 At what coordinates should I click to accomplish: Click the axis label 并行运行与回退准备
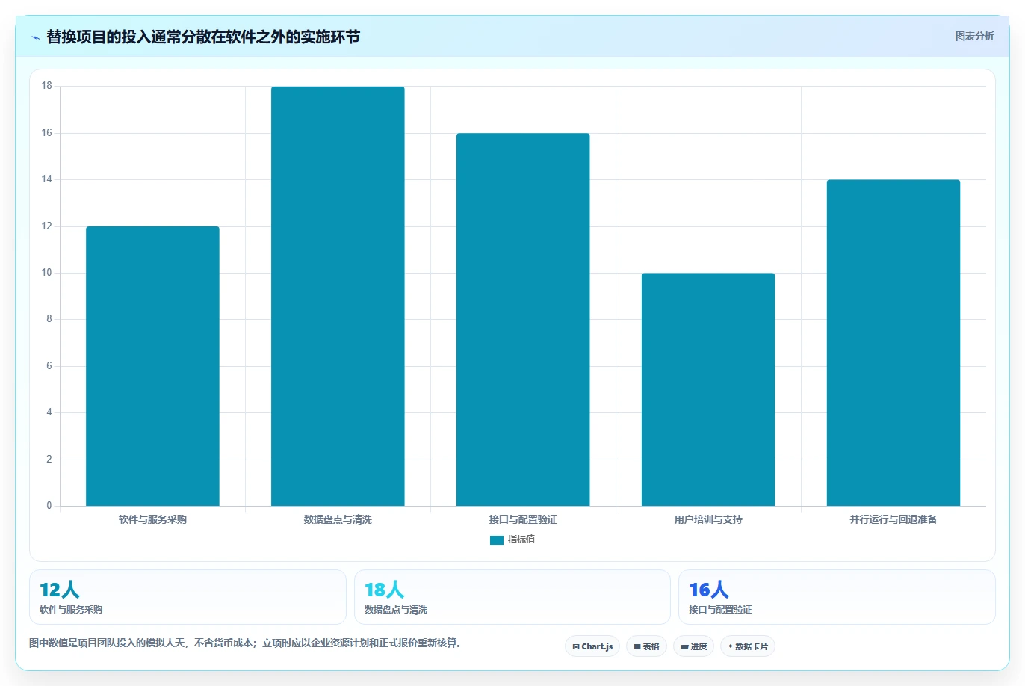[x=894, y=519]
